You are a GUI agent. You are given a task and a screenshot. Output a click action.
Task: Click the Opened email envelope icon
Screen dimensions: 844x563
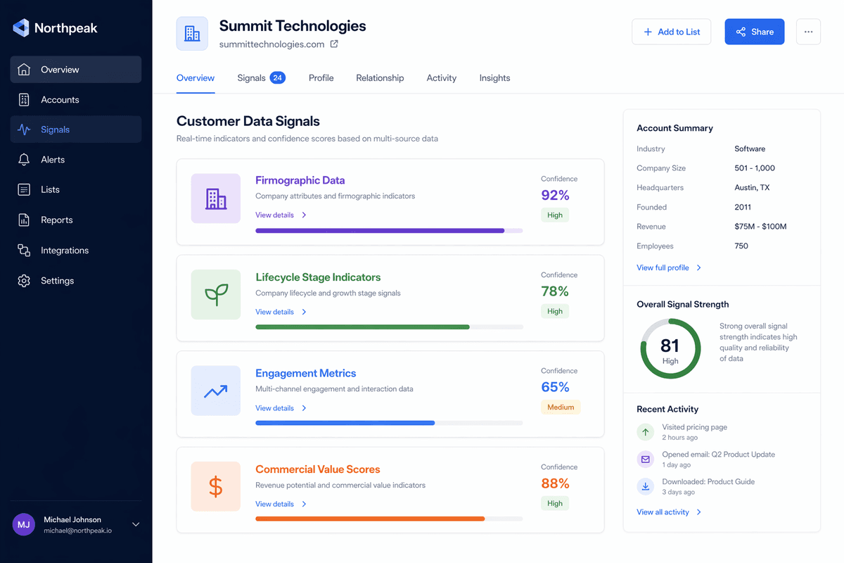645,460
